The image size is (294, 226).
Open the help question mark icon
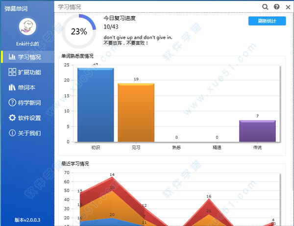276,7
